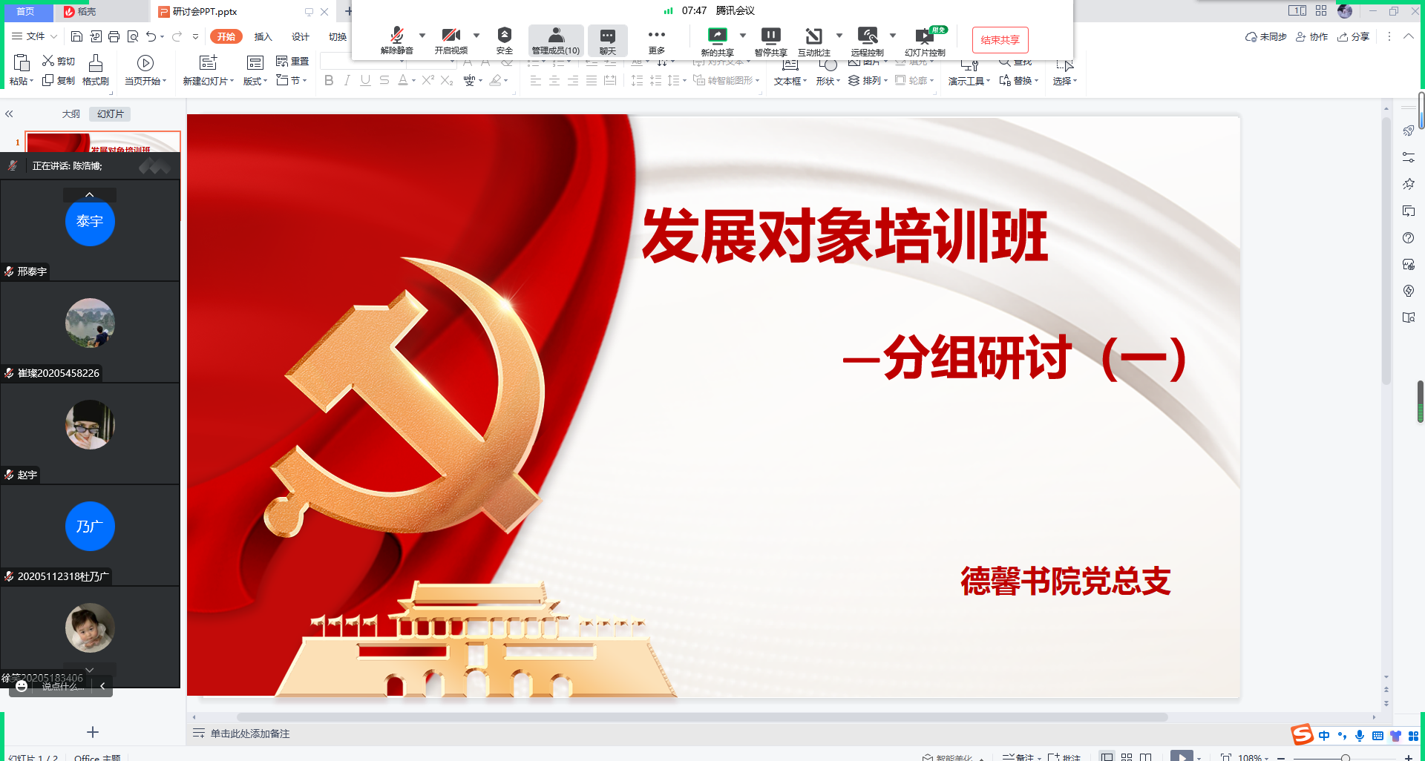Viewport: 1425px width, 761px height.
Task: Switch to the Insert ribbon tab
Action: pos(263,37)
